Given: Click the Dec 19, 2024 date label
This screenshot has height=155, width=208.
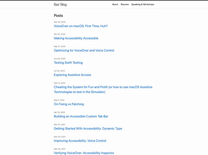Looking at the screenshot, I should 60,22.
